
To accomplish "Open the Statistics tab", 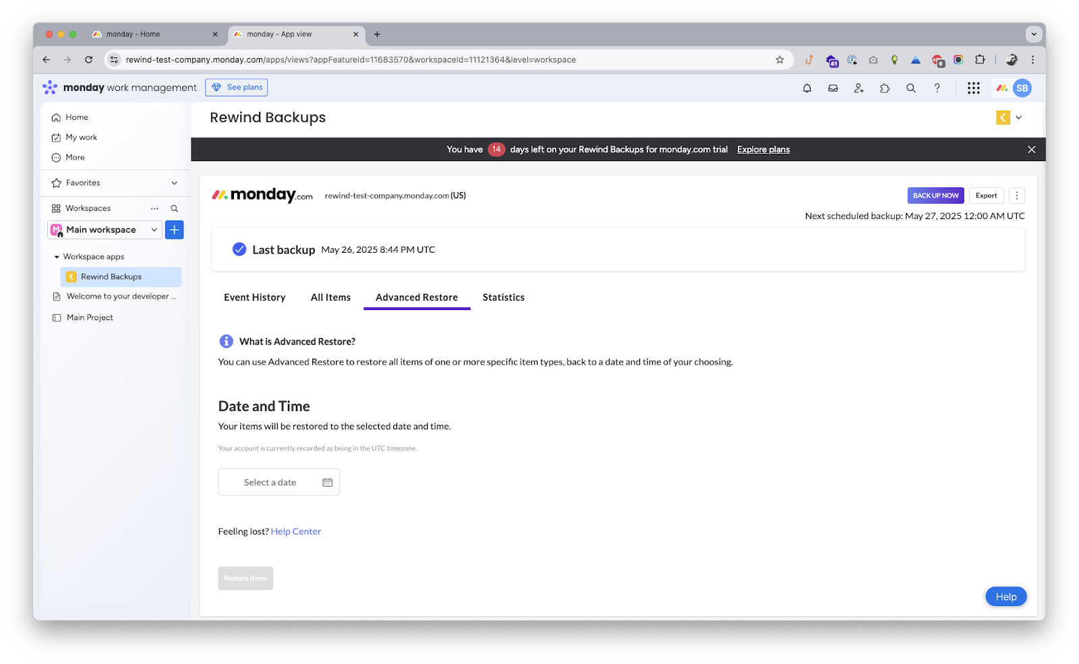I will coord(504,297).
